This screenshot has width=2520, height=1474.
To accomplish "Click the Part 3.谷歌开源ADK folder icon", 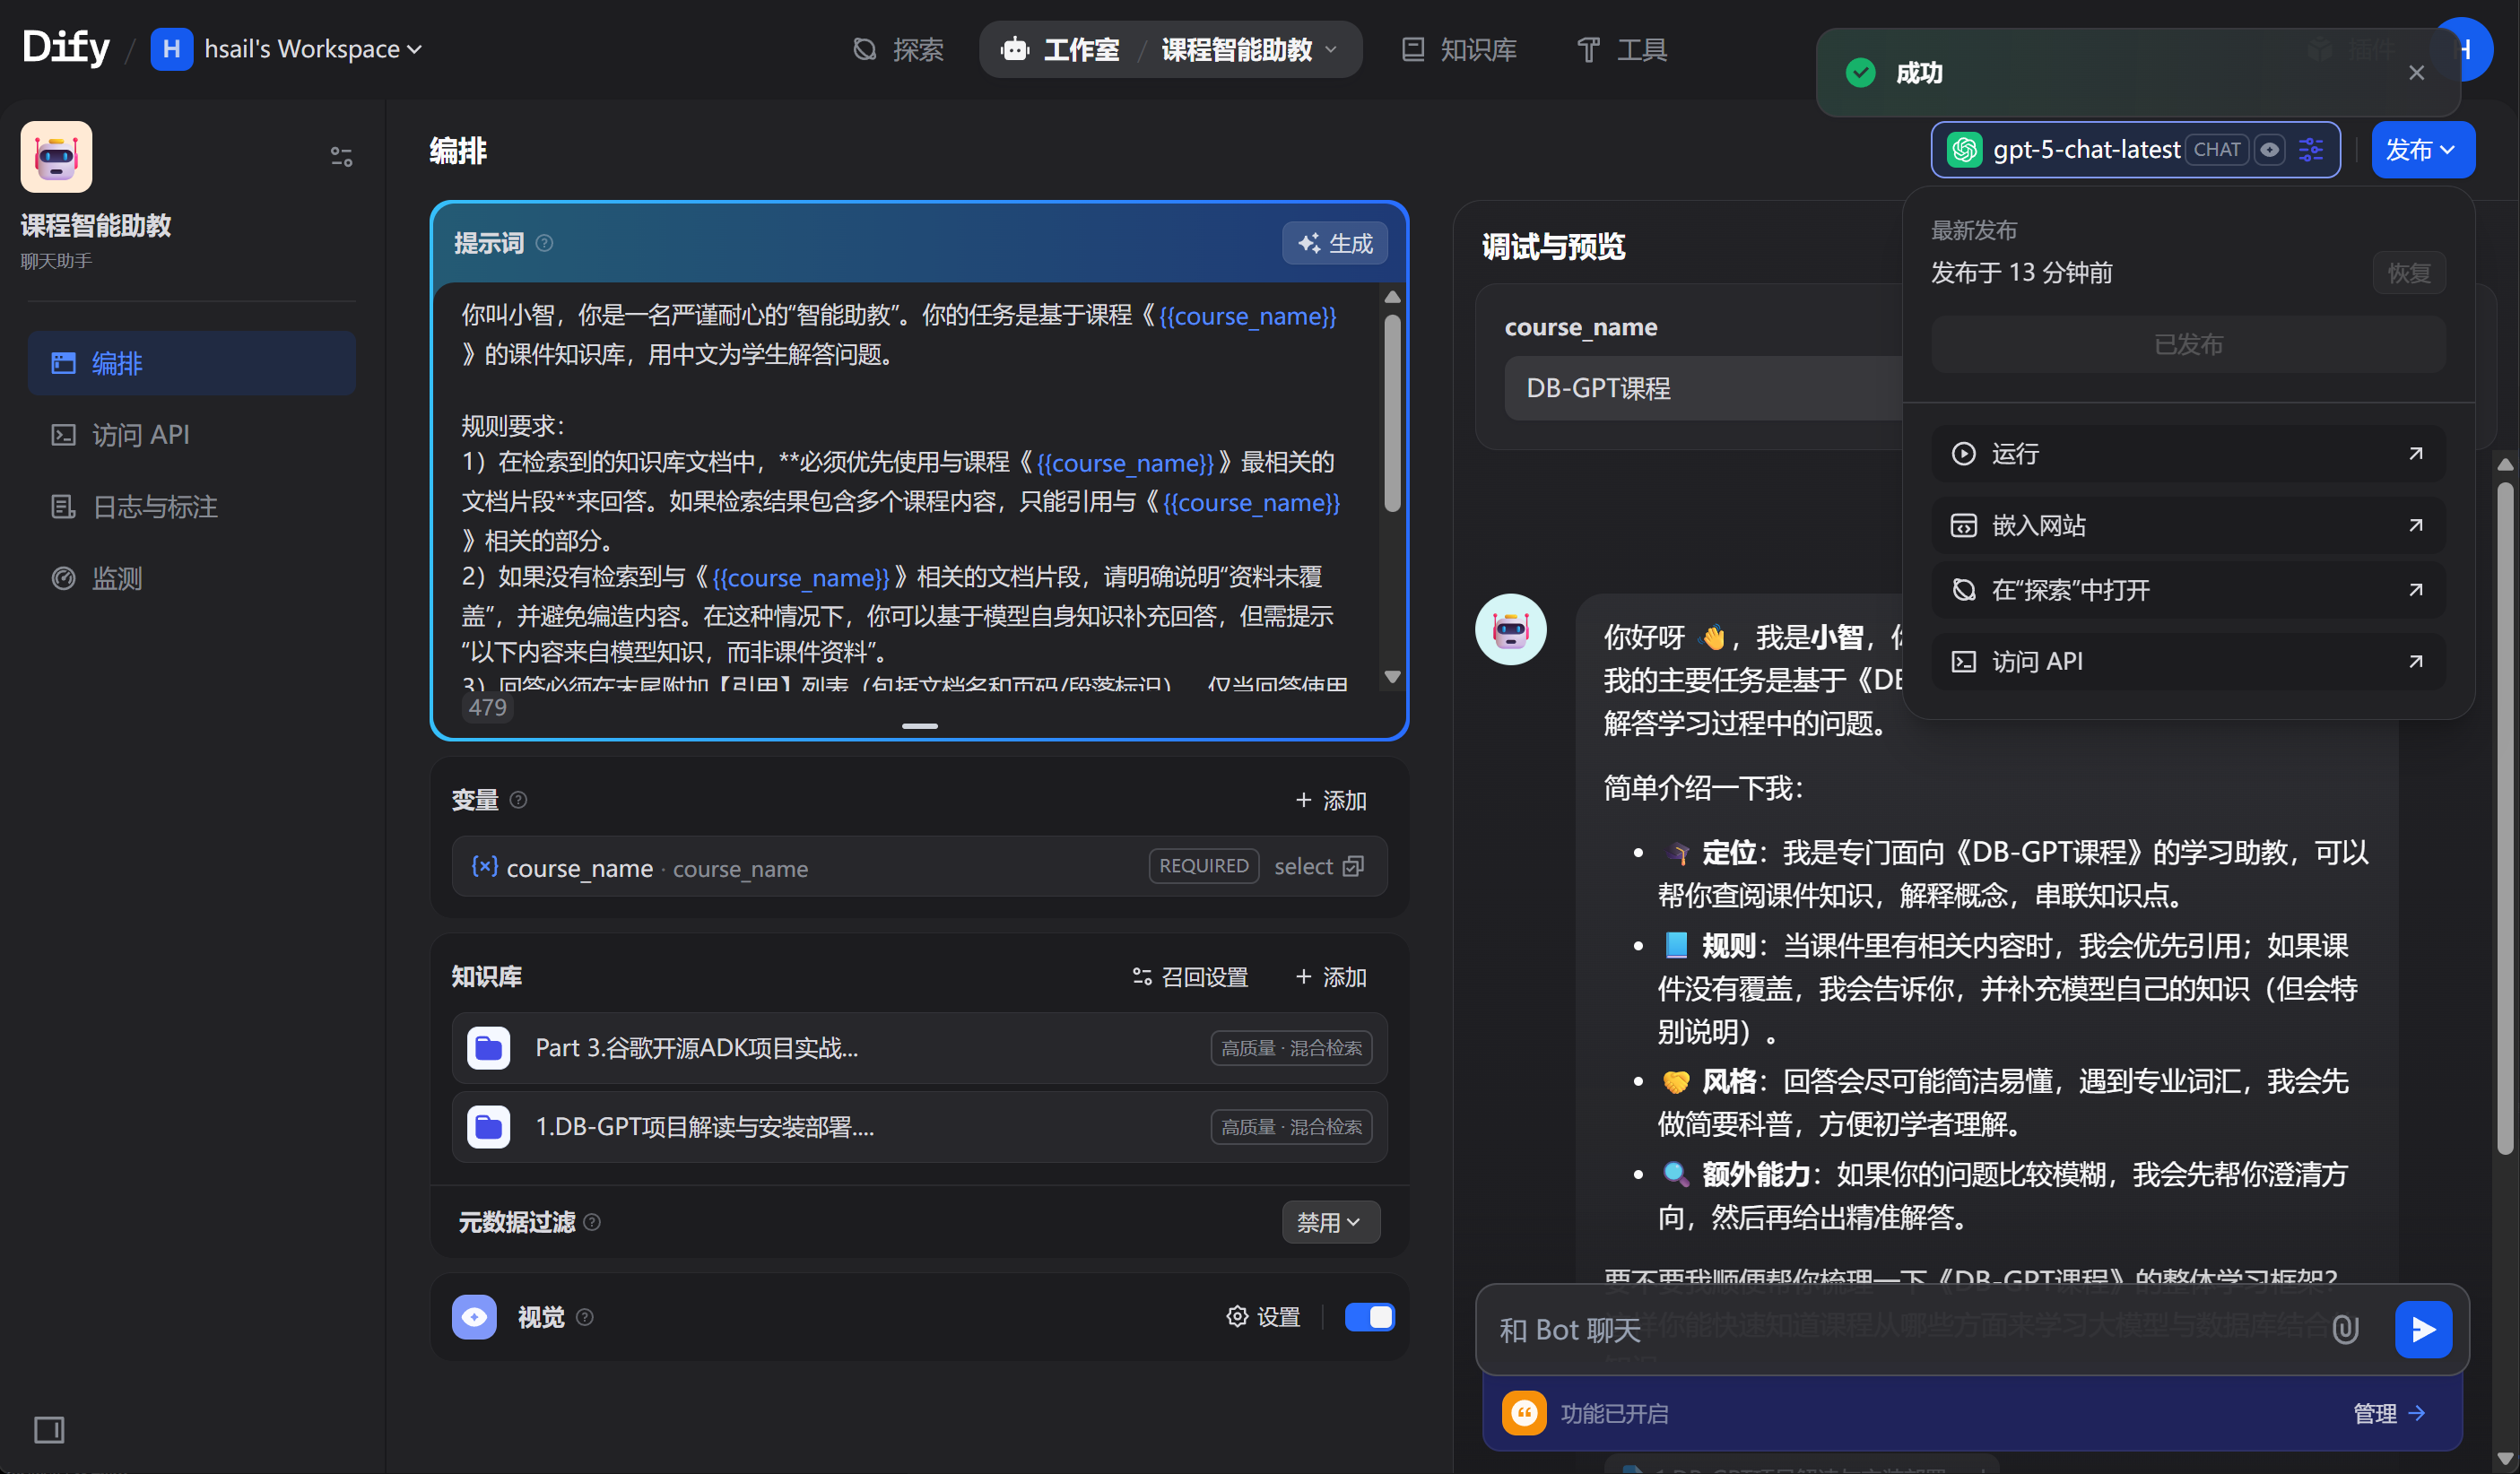I will point(489,1048).
